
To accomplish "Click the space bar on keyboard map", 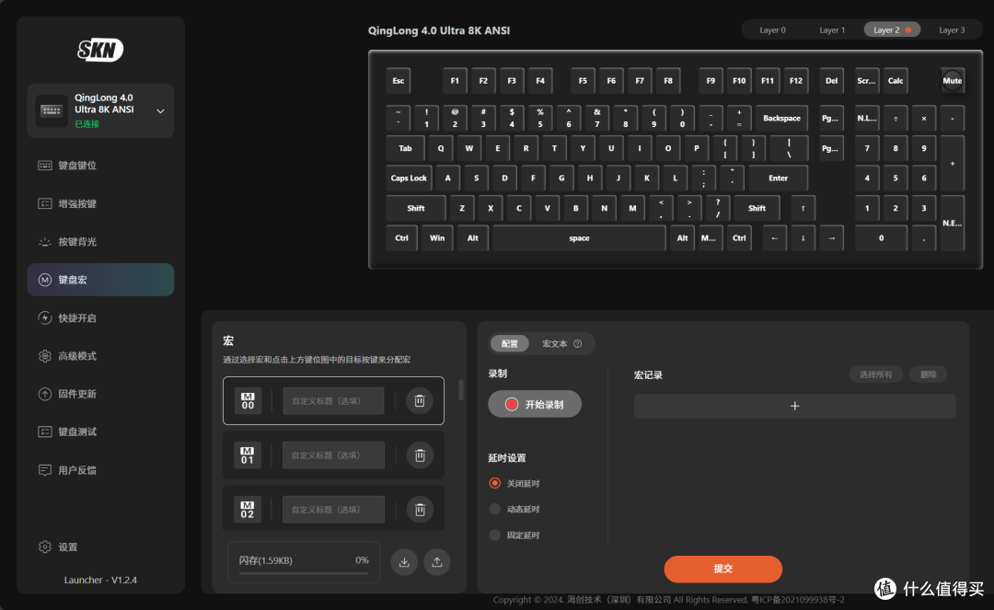I will pyautogui.click(x=579, y=238).
